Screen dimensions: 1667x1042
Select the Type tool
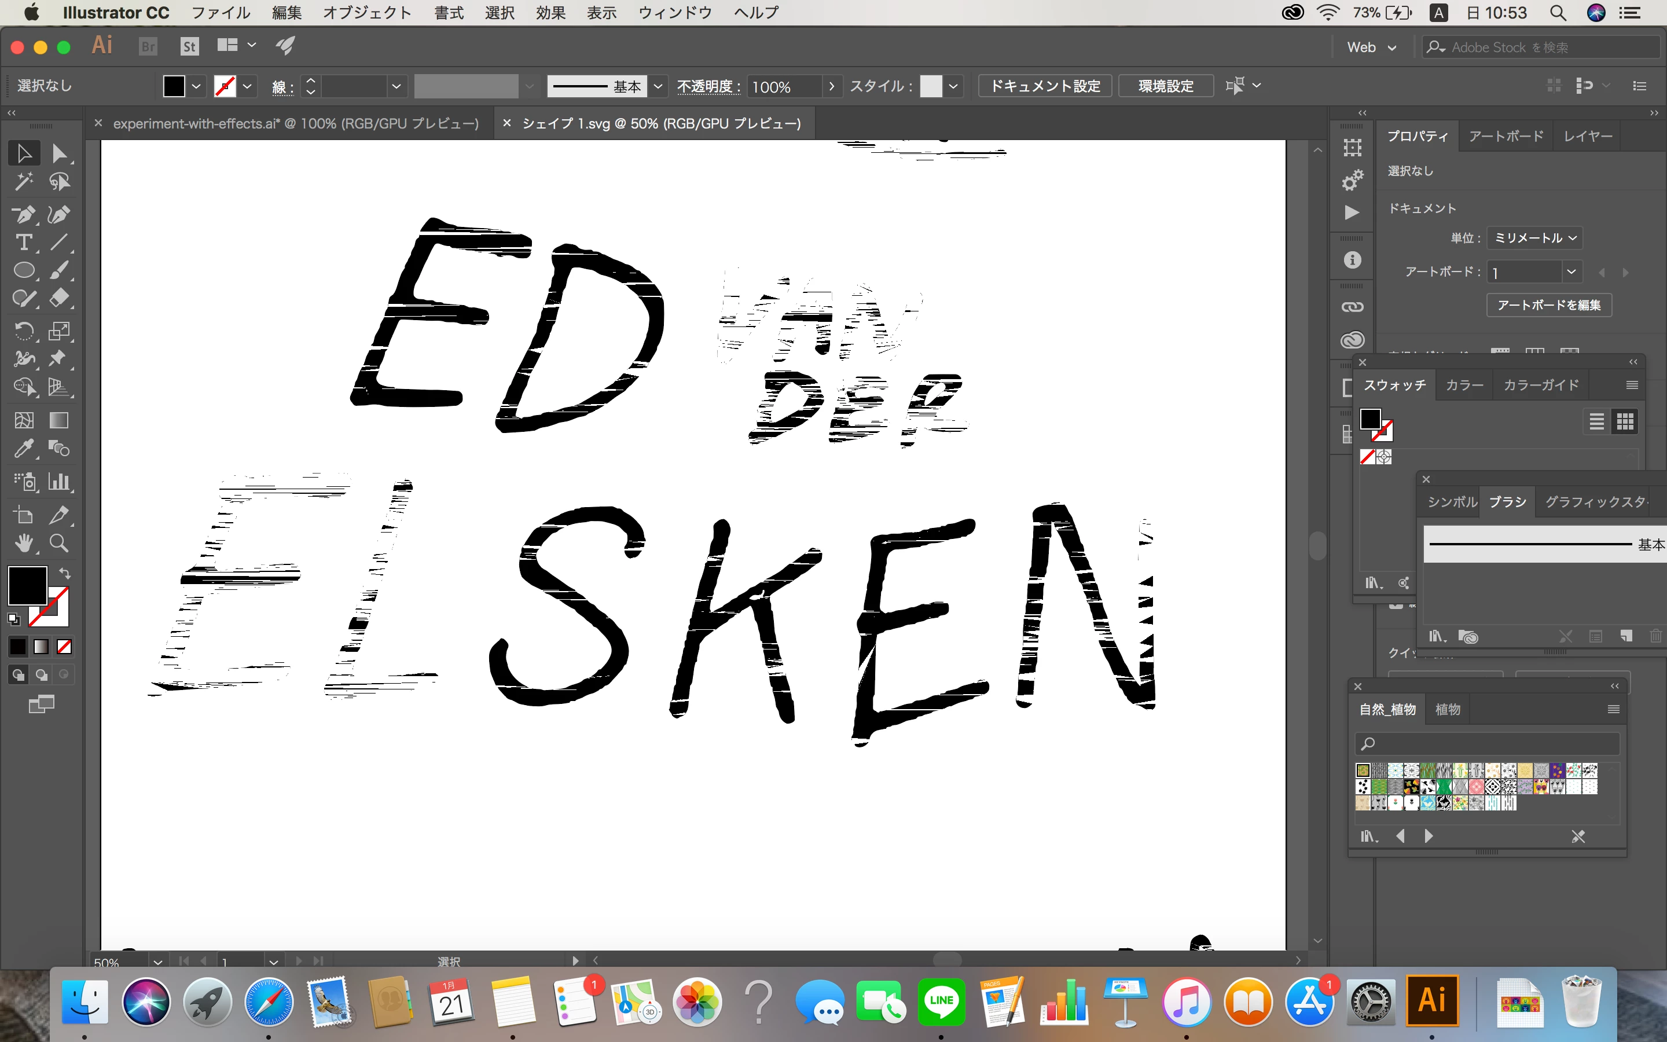(x=23, y=243)
